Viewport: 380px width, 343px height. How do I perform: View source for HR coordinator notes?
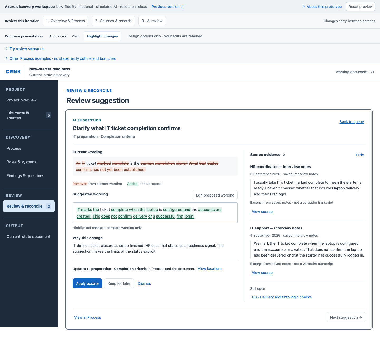[x=262, y=212]
